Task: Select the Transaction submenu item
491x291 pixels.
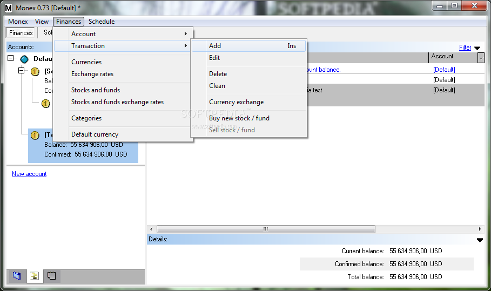Action: 123,46
